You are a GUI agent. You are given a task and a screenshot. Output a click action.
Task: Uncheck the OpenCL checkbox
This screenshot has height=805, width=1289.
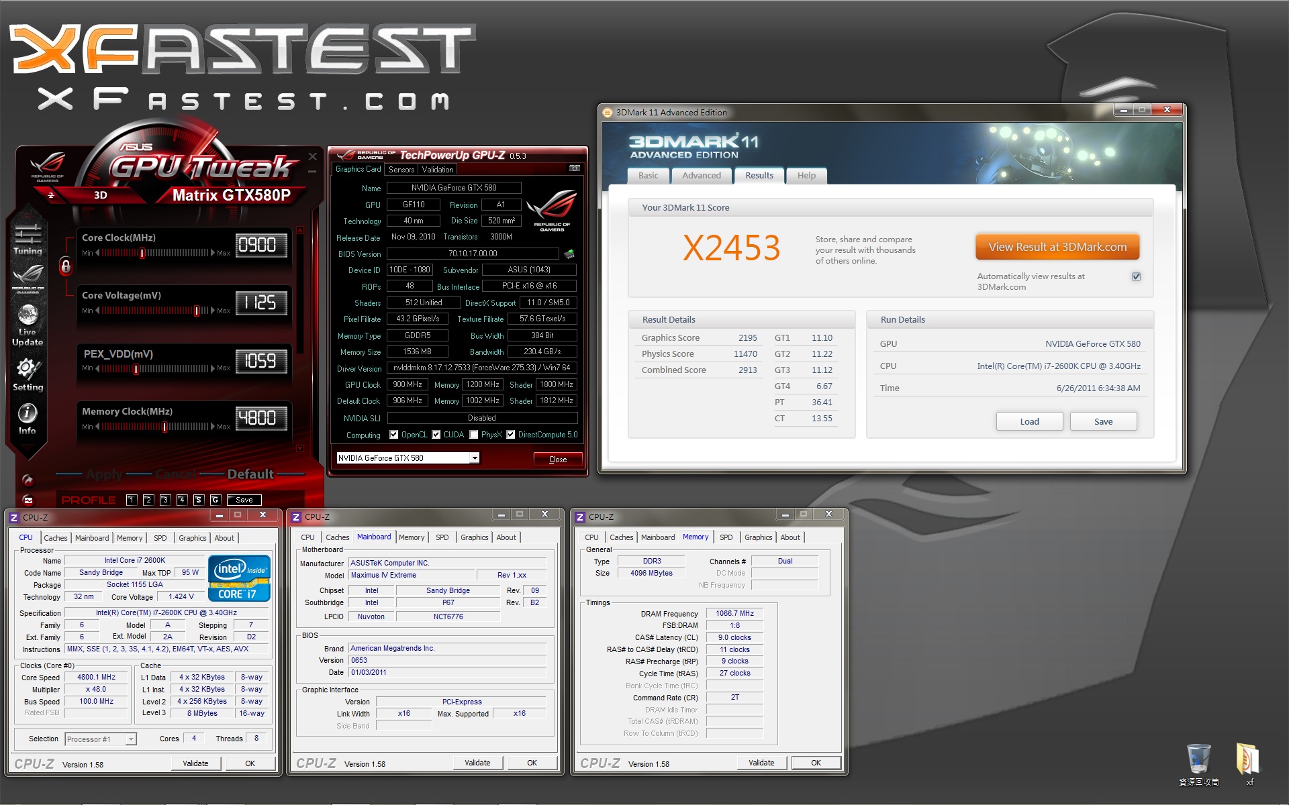(394, 435)
